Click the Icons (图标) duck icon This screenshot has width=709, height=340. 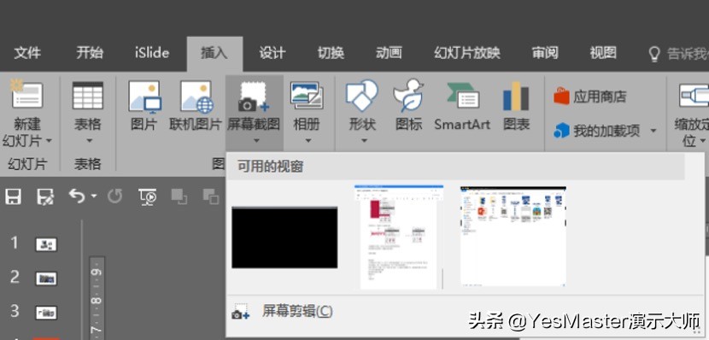click(x=408, y=96)
